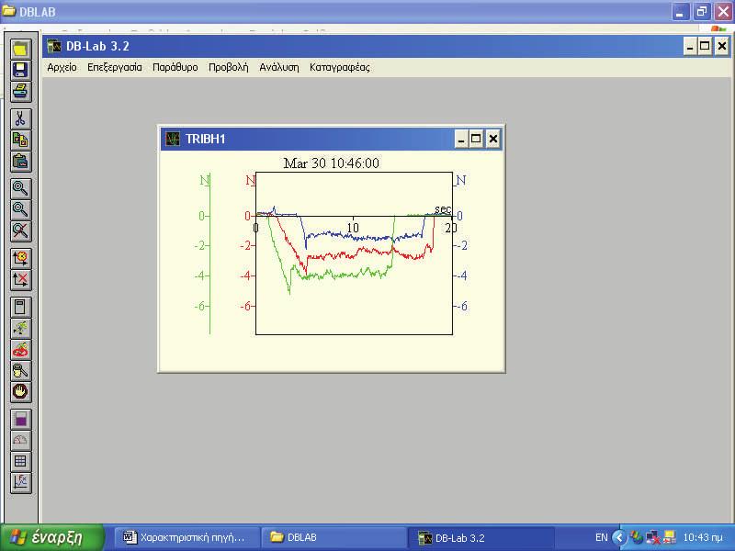Minimize the TRIBH1 graph window
735x551 pixels.
tap(461, 140)
